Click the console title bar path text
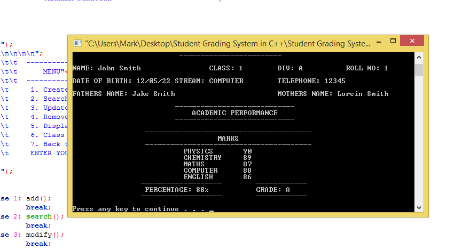 click(x=228, y=44)
